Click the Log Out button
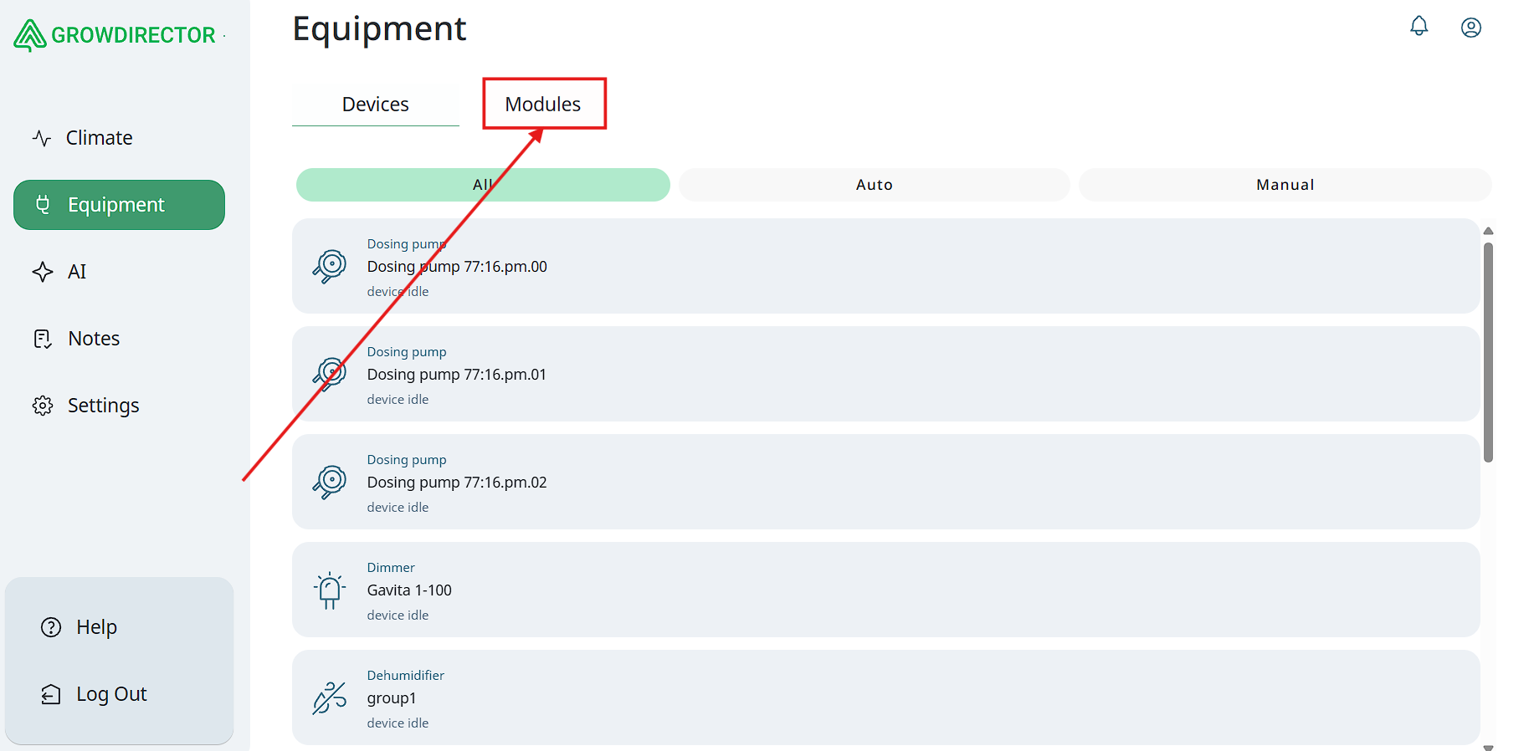Viewport: 1529px width, 751px height. 110,694
